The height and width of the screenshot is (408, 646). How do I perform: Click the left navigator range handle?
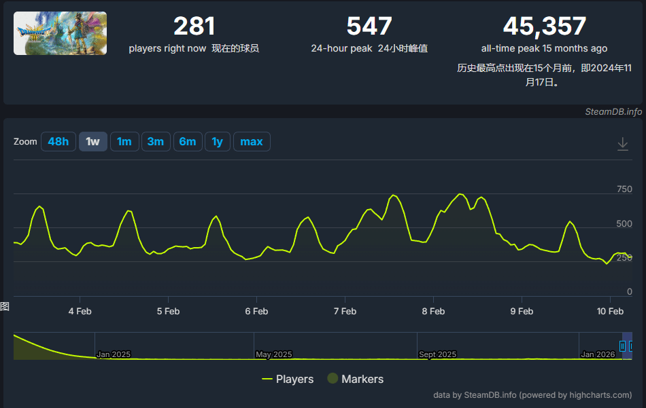click(x=622, y=346)
